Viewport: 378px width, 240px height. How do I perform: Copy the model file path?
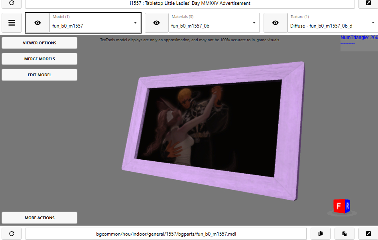[x=320, y=234]
